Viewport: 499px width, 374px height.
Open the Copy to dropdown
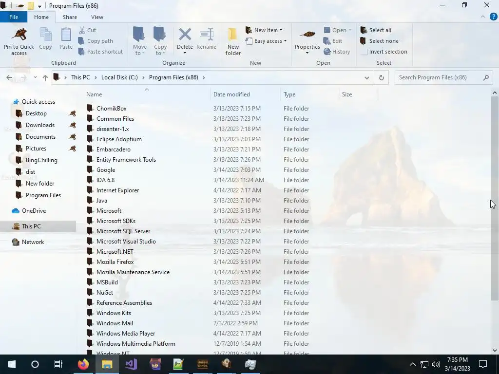[160, 41]
